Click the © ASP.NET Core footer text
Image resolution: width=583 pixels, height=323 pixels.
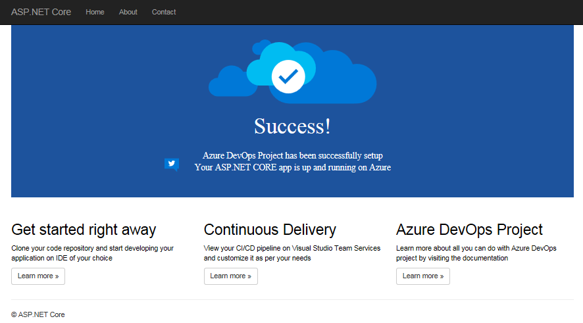coord(38,314)
